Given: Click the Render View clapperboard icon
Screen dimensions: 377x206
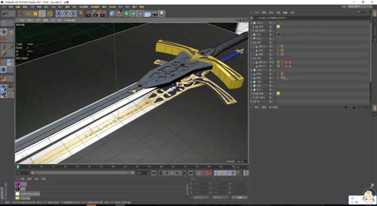Looking at the screenshot, I should click(88, 14).
